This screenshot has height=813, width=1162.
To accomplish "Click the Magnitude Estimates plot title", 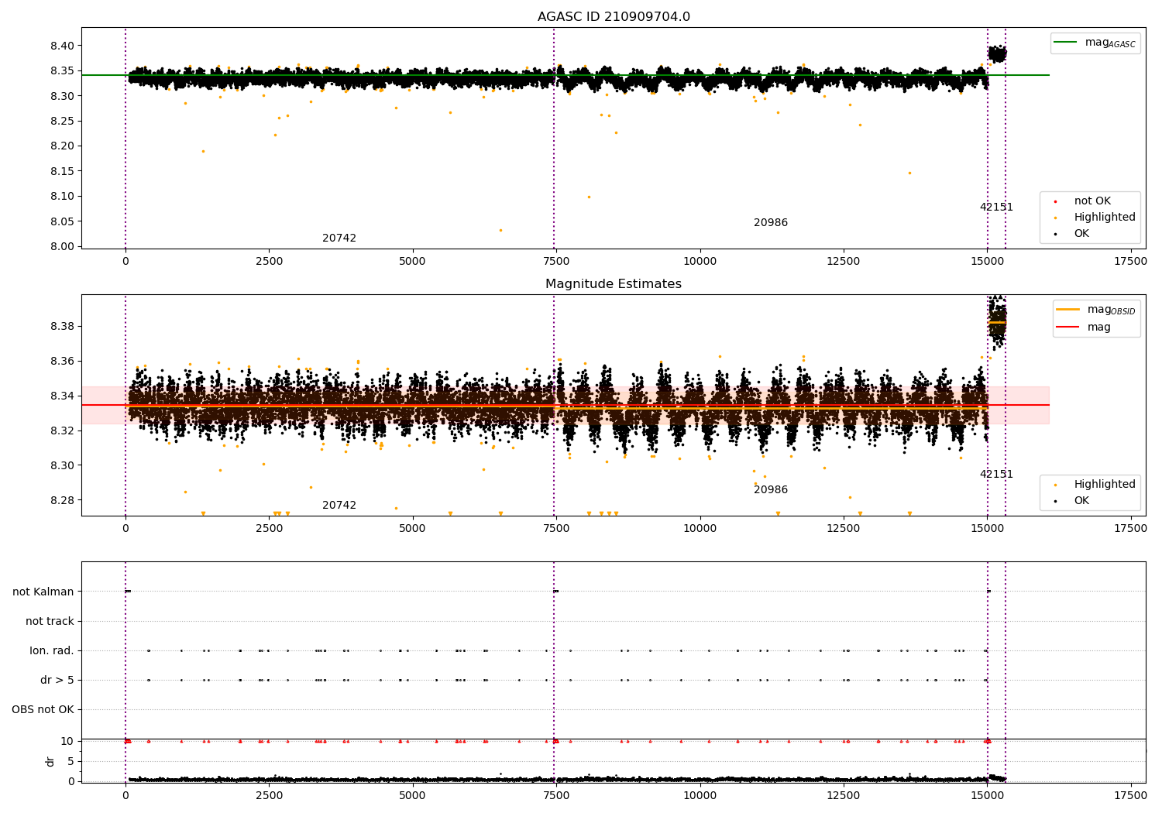I will [x=614, y=284].
